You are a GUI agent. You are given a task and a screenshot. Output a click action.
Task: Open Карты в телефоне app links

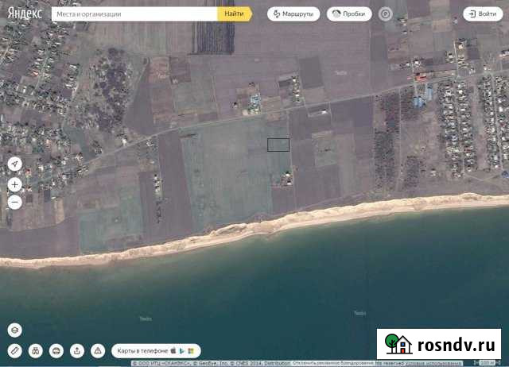tap(155, 350)
